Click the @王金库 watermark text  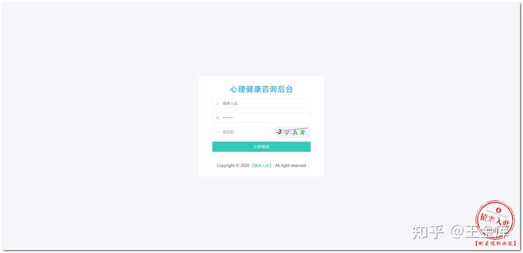(480, 232)
